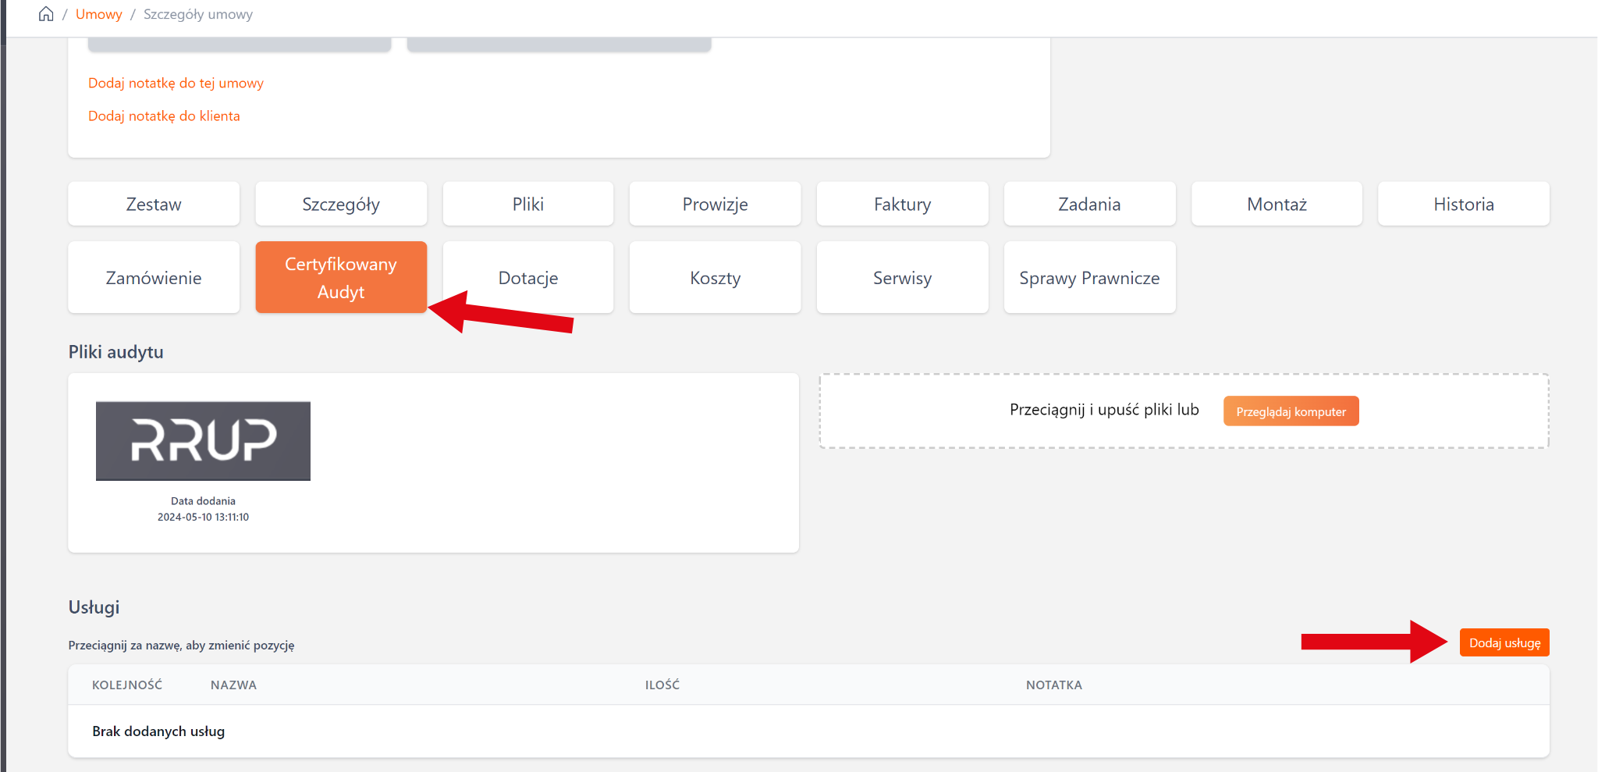
Task: Go to the Serwisy tab
Action: coord(902,278)
